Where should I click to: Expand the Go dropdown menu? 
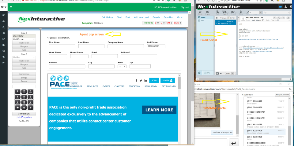click(x=180, y=17)
